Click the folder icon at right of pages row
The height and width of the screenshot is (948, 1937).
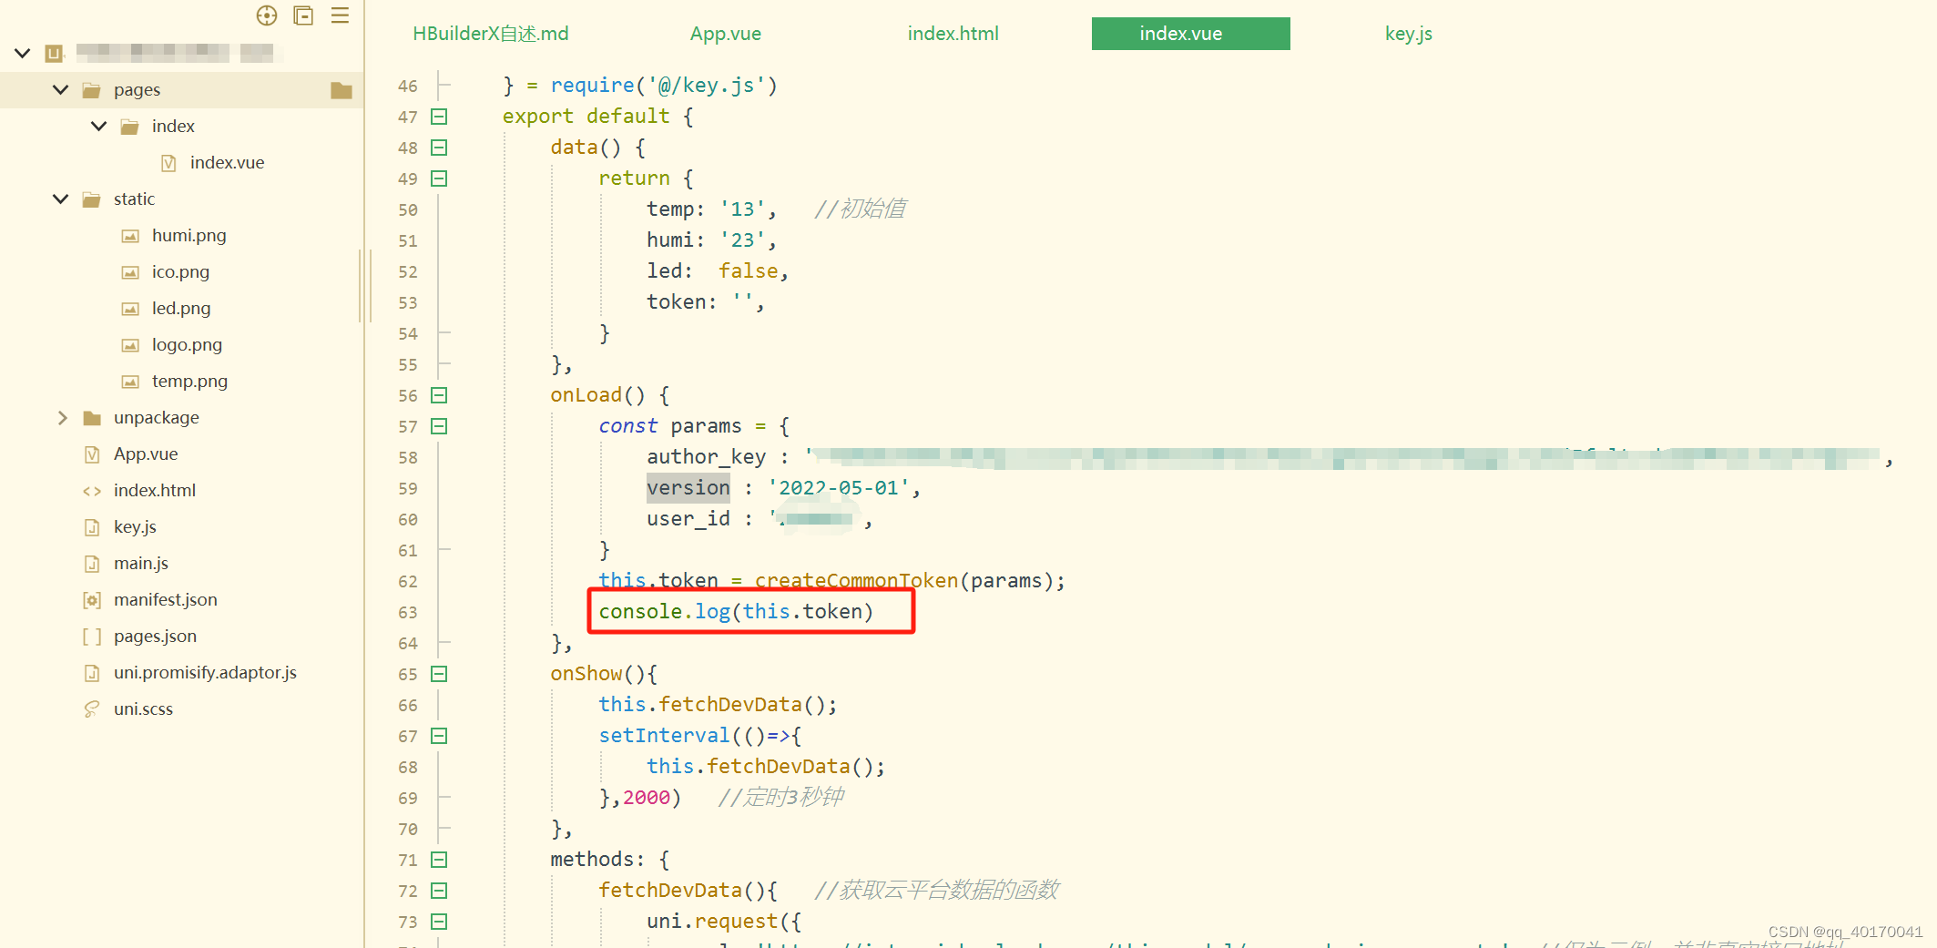click(342, 90)
